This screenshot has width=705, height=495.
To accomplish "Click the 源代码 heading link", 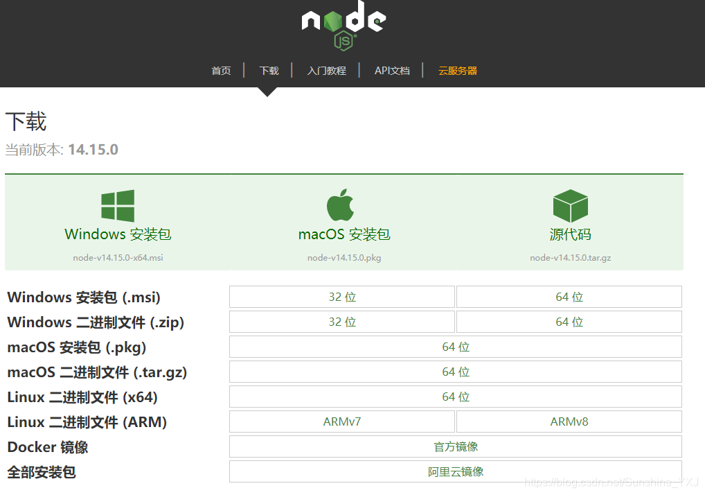I will click(570, 234).
